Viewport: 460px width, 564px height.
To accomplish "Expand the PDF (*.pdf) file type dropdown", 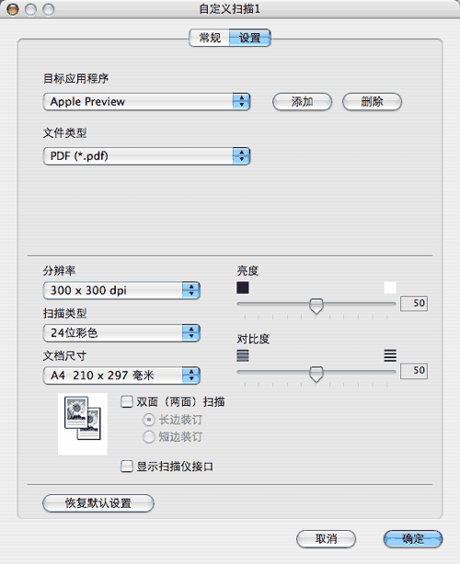I will pos(146,156).
